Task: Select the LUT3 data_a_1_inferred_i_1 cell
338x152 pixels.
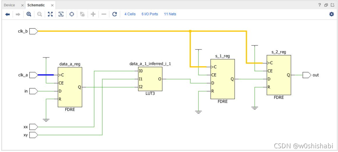Action: tap(150, 79)
